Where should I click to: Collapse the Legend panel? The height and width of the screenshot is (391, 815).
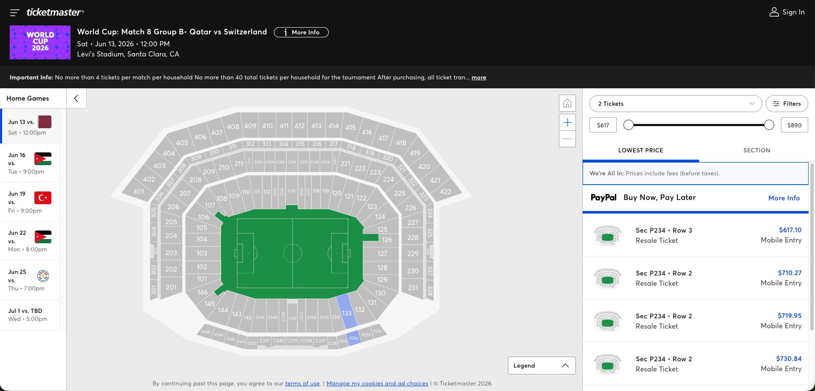pyautogui.click(x=541, y=366)
